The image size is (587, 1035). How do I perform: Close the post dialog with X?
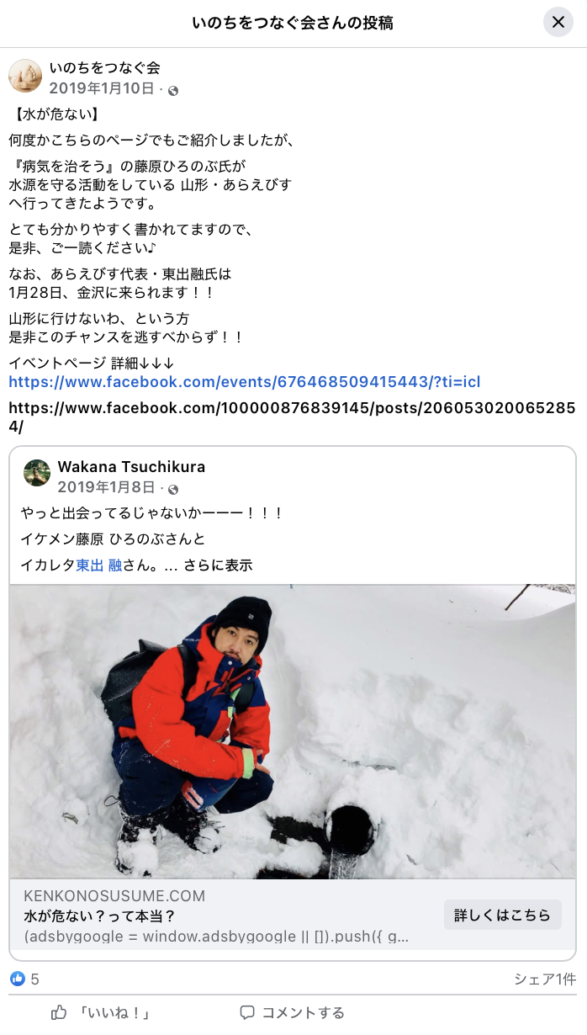[x=558, y=23]
